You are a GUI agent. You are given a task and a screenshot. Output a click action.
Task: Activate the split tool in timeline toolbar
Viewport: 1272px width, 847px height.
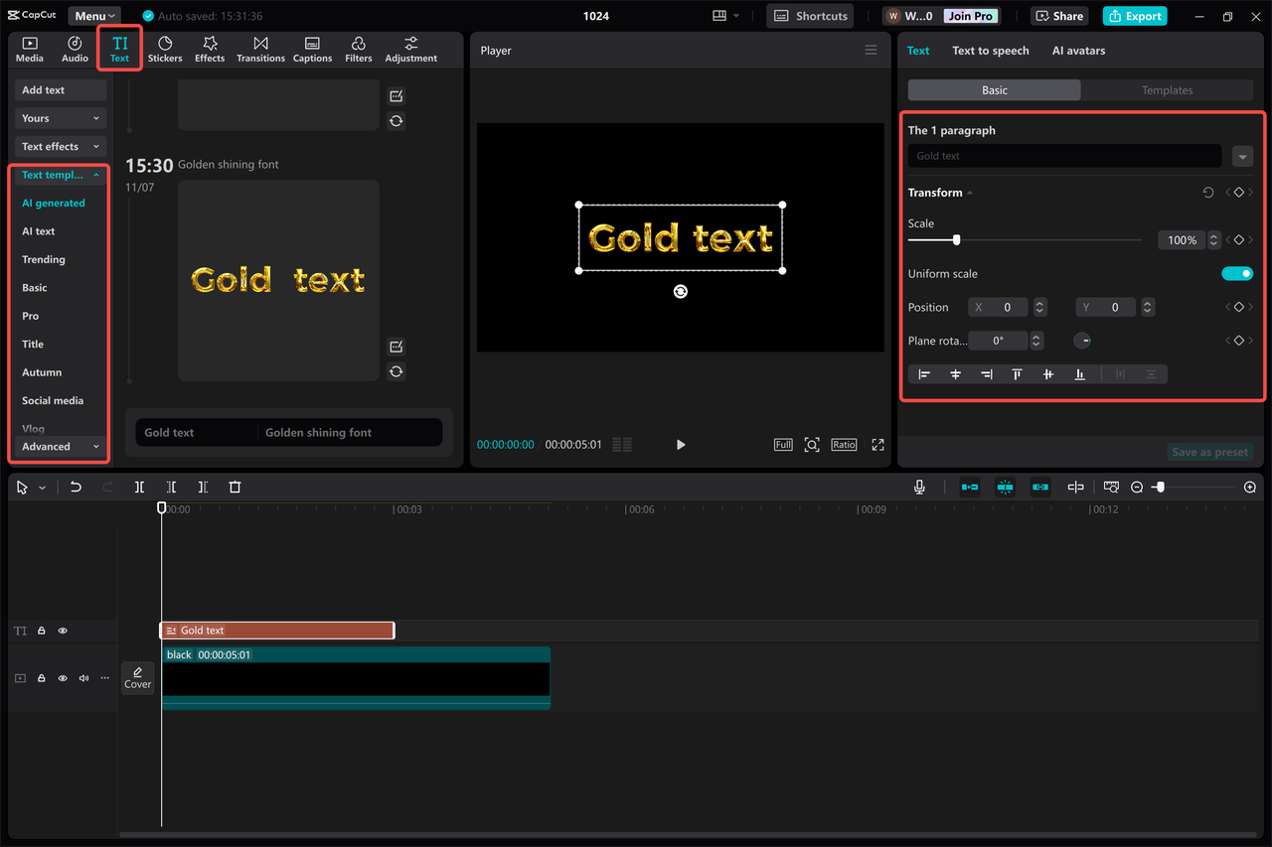139,487
